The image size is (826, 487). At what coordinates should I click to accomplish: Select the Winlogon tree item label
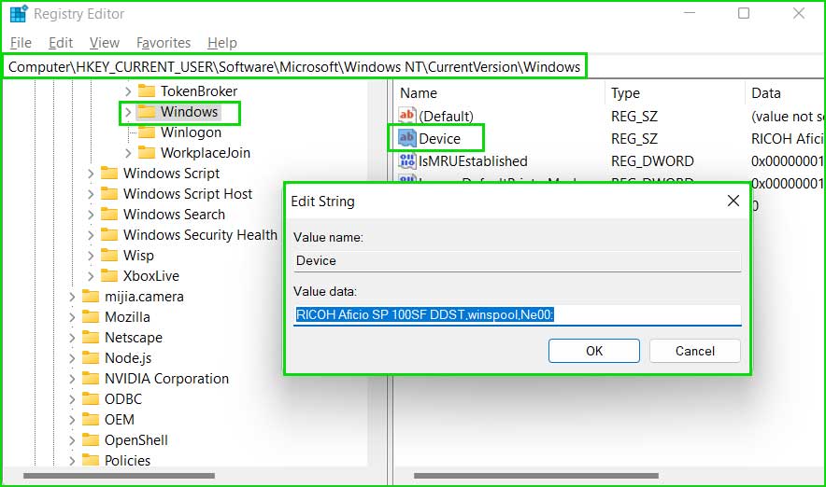tap(191, 132)
